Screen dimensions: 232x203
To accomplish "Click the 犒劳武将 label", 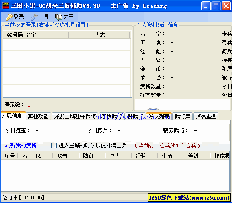I will pyautogui.click(x=176, y=131).
